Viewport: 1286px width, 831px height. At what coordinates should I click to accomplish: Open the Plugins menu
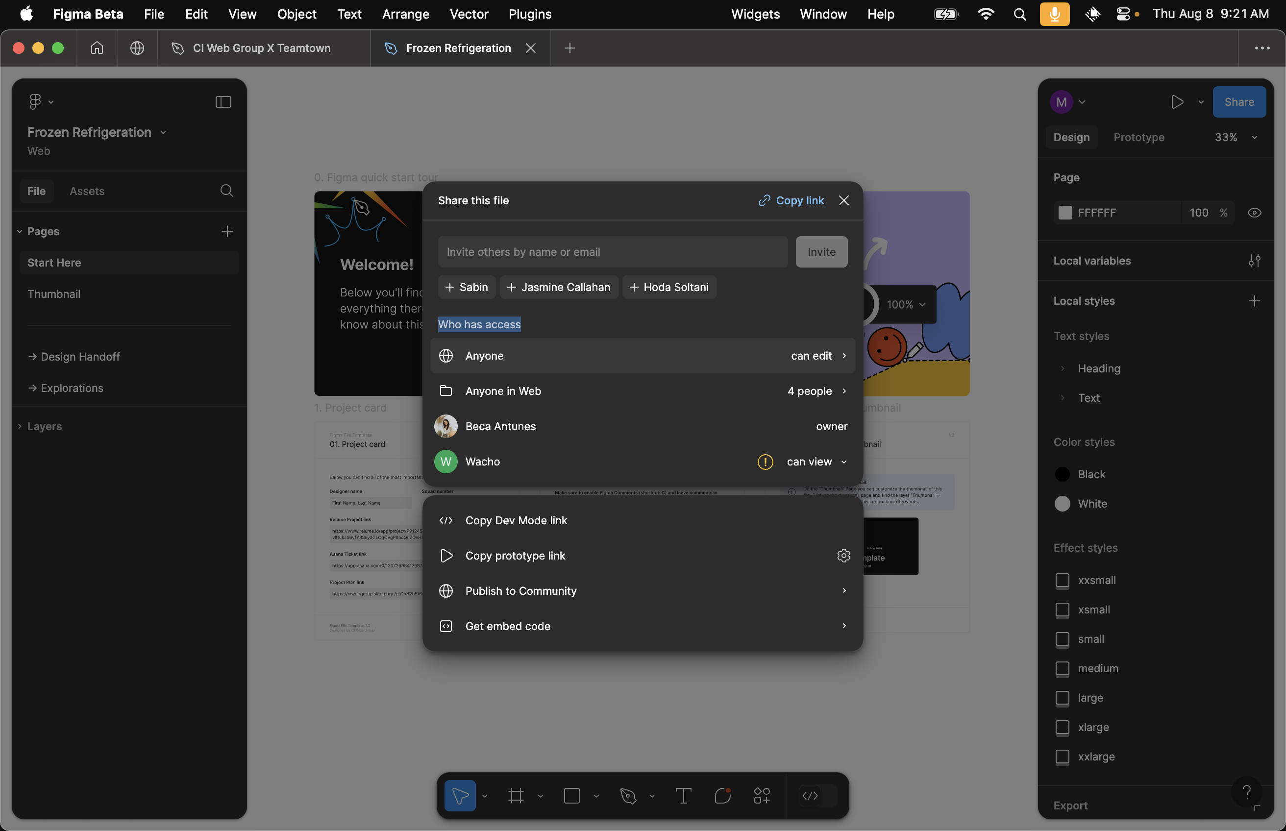click(529, 14)
